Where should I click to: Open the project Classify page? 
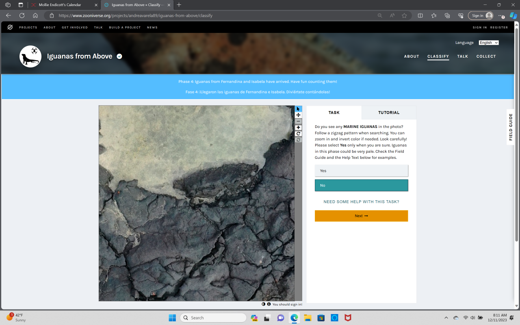(x=438, y=56)
